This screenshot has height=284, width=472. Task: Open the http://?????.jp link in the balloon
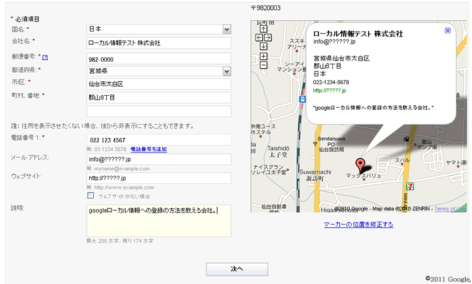(330, 90)
